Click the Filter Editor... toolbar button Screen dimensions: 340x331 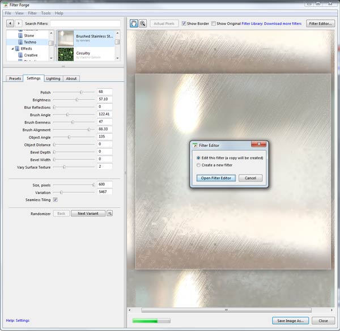coord(321,23)
